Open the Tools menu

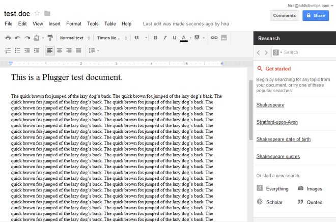[93, 24]
